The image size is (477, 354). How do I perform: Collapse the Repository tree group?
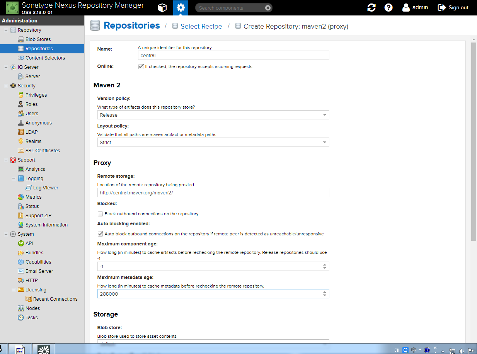[6, 30]
